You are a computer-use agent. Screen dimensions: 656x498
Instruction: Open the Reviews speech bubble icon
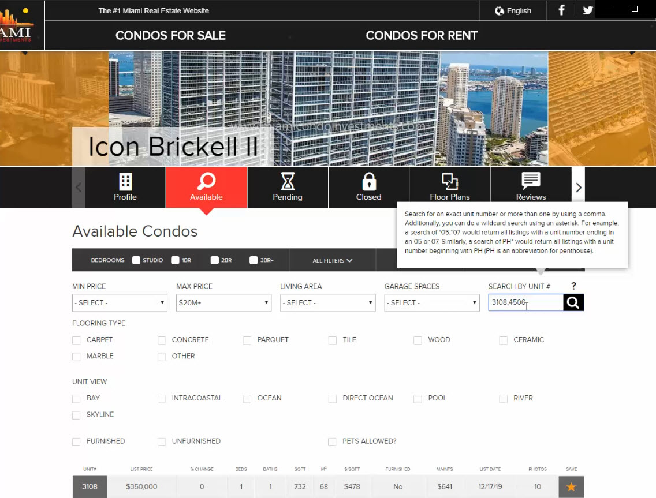pyautogui.click(x=530, y=181)
